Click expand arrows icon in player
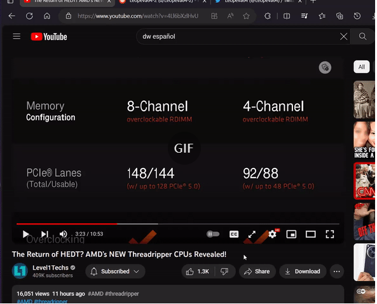 coord(252,234)
